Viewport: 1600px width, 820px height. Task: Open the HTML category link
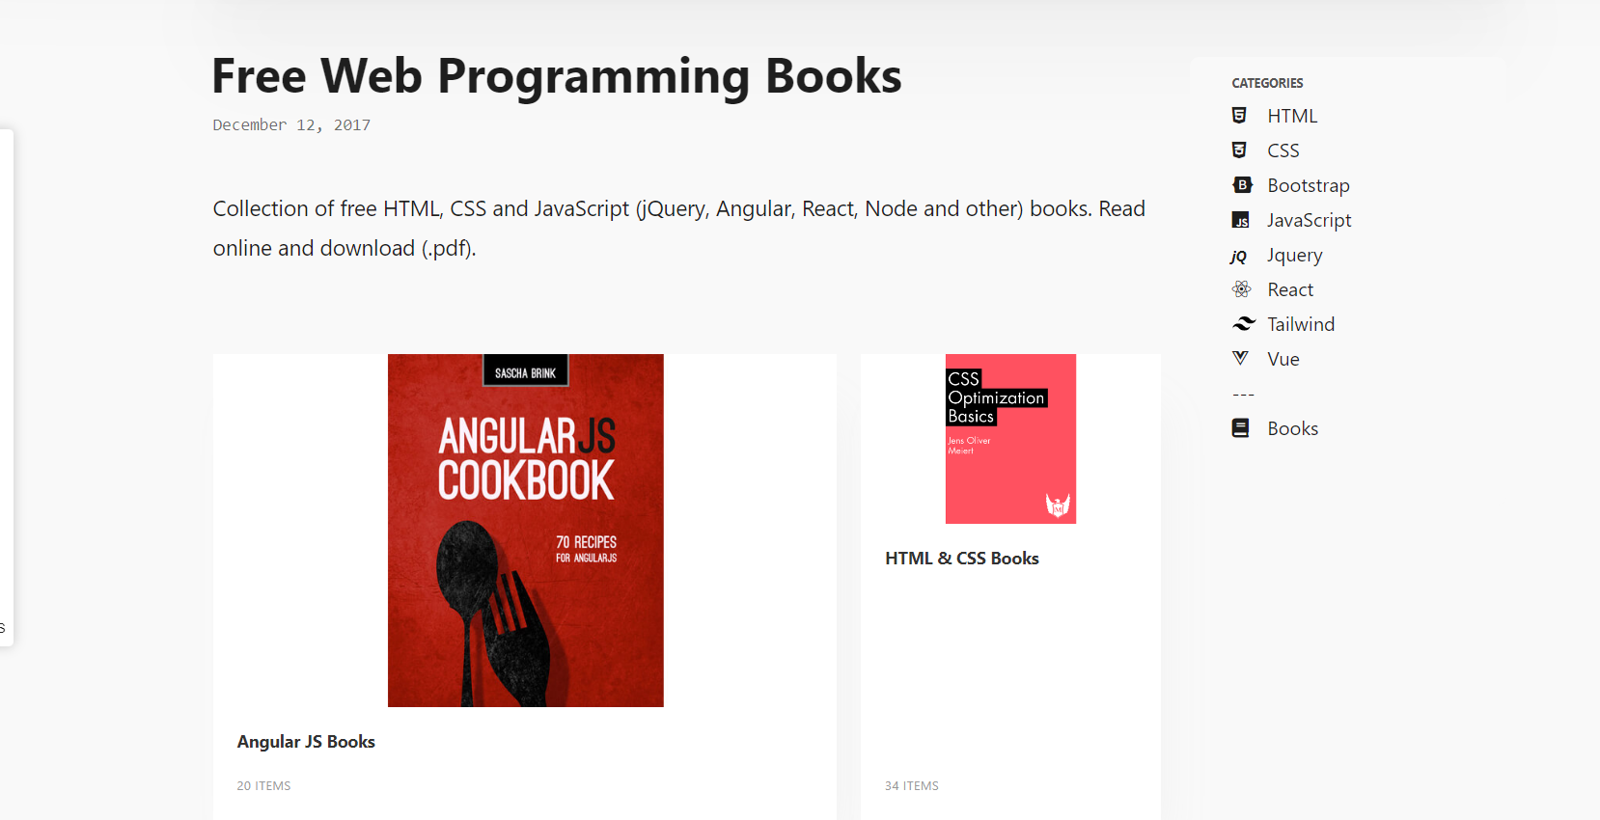1292,116
